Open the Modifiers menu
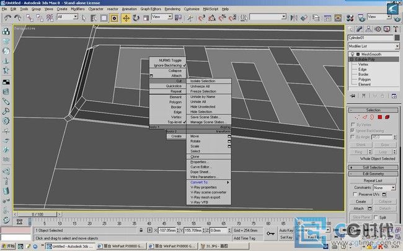This screenshot has width=403, height=251. [77, 9]
